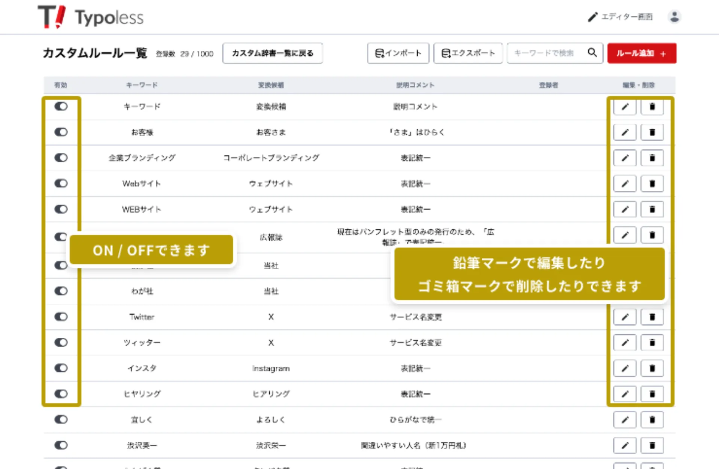Edit the rule converting to 広報誌
The width and height of the screenshot is (719, 469).
(625, 235)
